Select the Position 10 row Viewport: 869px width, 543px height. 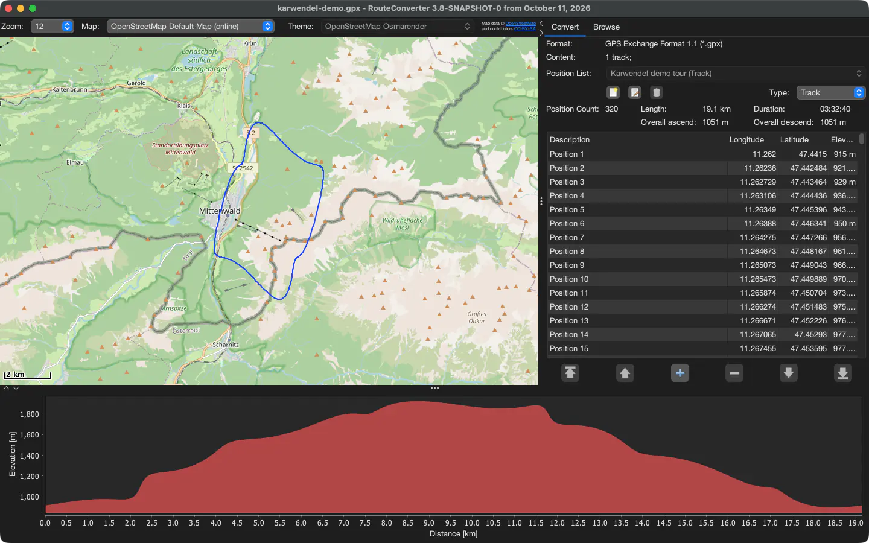point(702,279)
